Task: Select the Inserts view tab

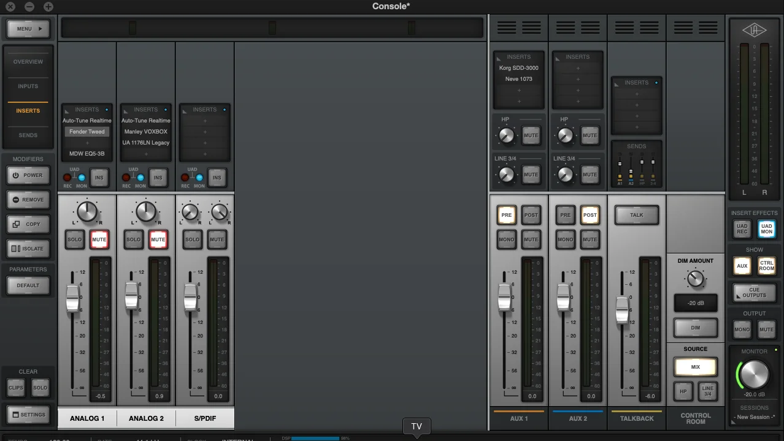Action: tap(28, 111)
